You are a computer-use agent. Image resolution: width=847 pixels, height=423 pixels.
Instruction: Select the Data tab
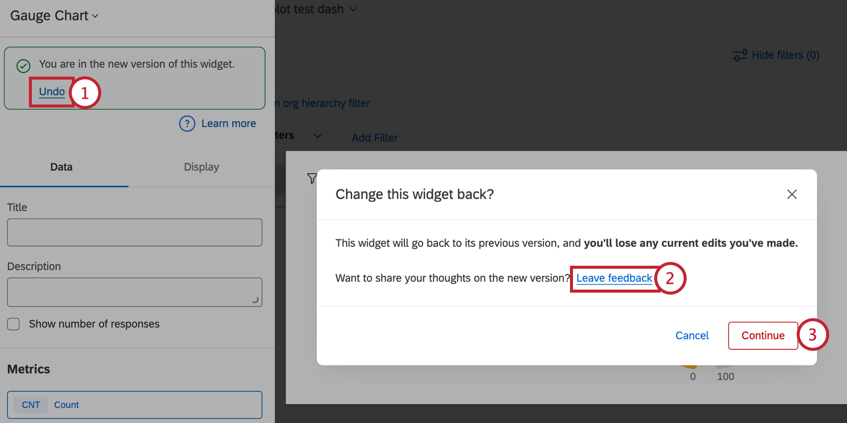click(61, 167)
